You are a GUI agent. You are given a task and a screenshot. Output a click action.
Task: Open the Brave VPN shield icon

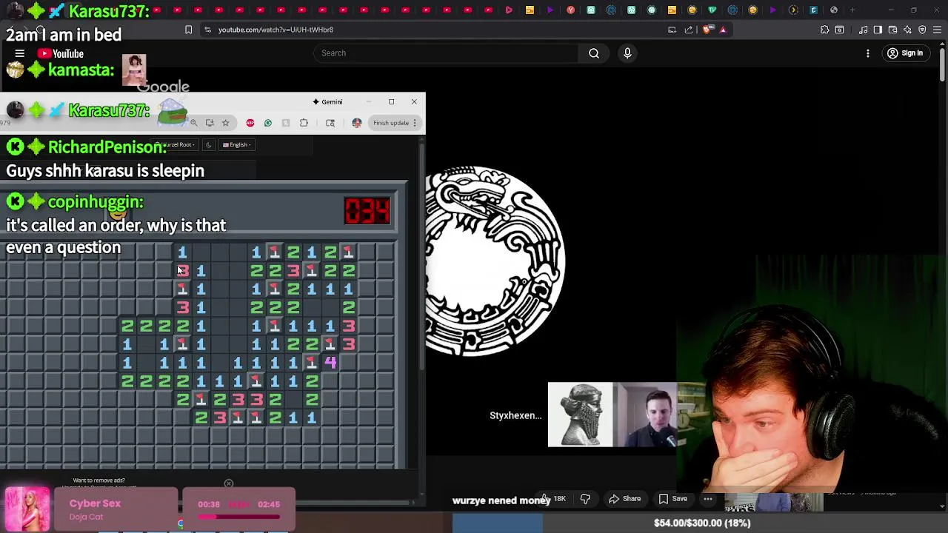pos(922,30)
